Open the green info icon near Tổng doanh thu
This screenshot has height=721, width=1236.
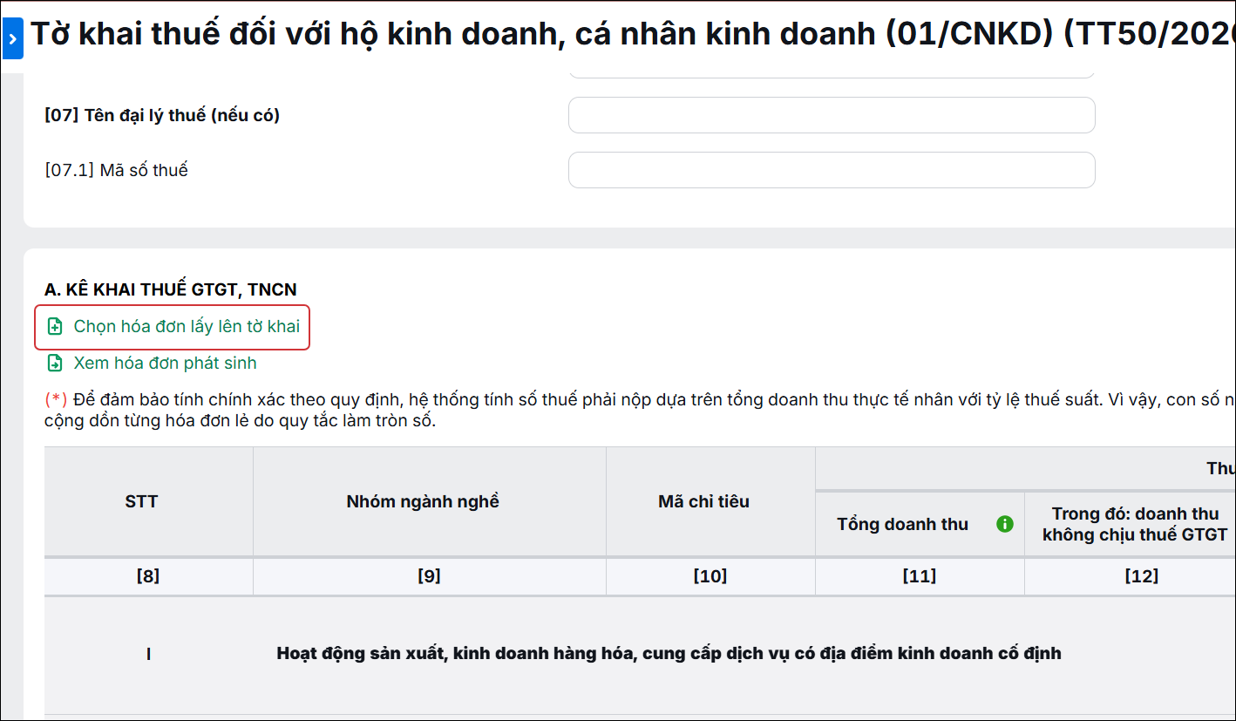(x=1005, y=524)
